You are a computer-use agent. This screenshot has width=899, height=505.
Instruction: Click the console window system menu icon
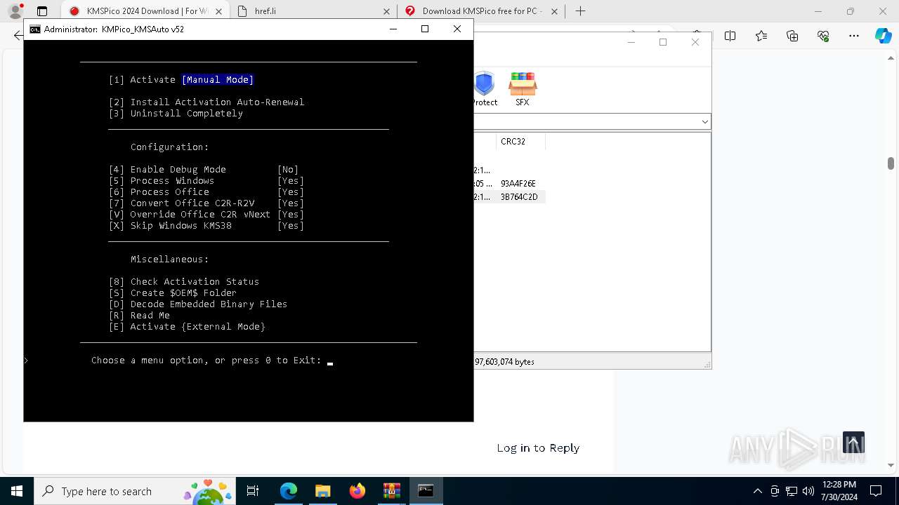pyautogui.click(x=34, y=29)
